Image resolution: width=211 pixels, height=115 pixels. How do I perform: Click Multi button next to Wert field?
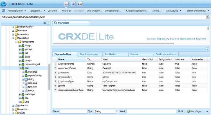coord(180,111)
